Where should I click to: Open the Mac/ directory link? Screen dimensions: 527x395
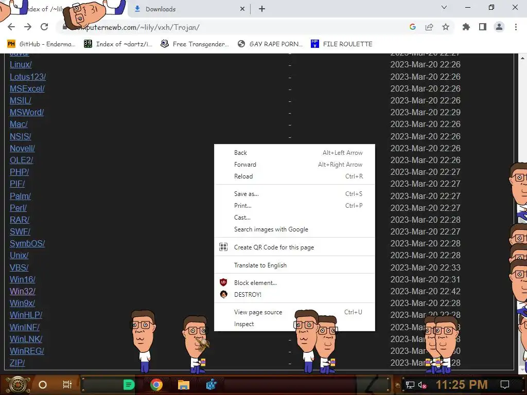click(x=19, y=124)
